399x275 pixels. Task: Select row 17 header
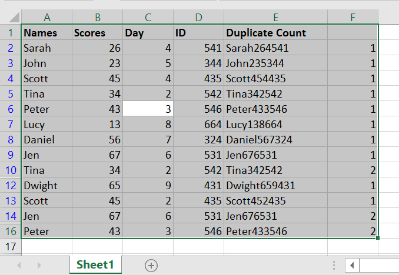(11, 247)
